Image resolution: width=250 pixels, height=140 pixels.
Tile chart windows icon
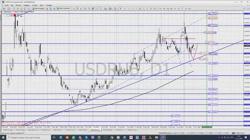93,9
